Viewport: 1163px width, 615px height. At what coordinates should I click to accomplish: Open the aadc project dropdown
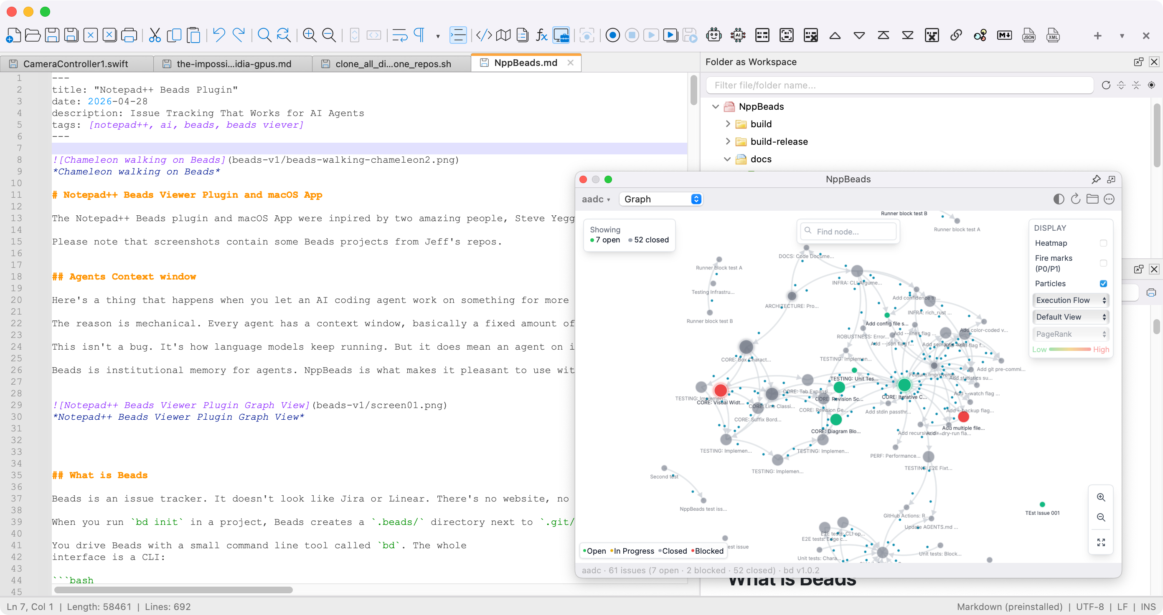[x=596, y=199]
